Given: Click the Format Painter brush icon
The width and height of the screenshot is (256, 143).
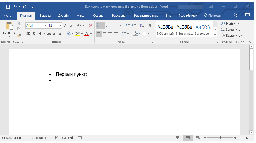Looking at the screenshot, I should click(x=19, y=35).
